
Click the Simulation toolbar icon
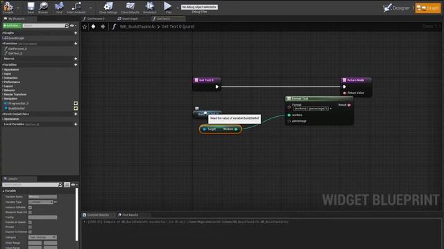point(150,8)
